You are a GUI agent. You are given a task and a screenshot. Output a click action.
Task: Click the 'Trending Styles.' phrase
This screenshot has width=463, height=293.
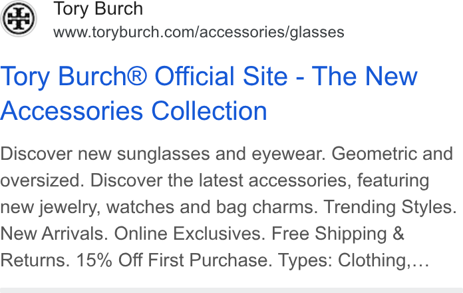[390, 207]
